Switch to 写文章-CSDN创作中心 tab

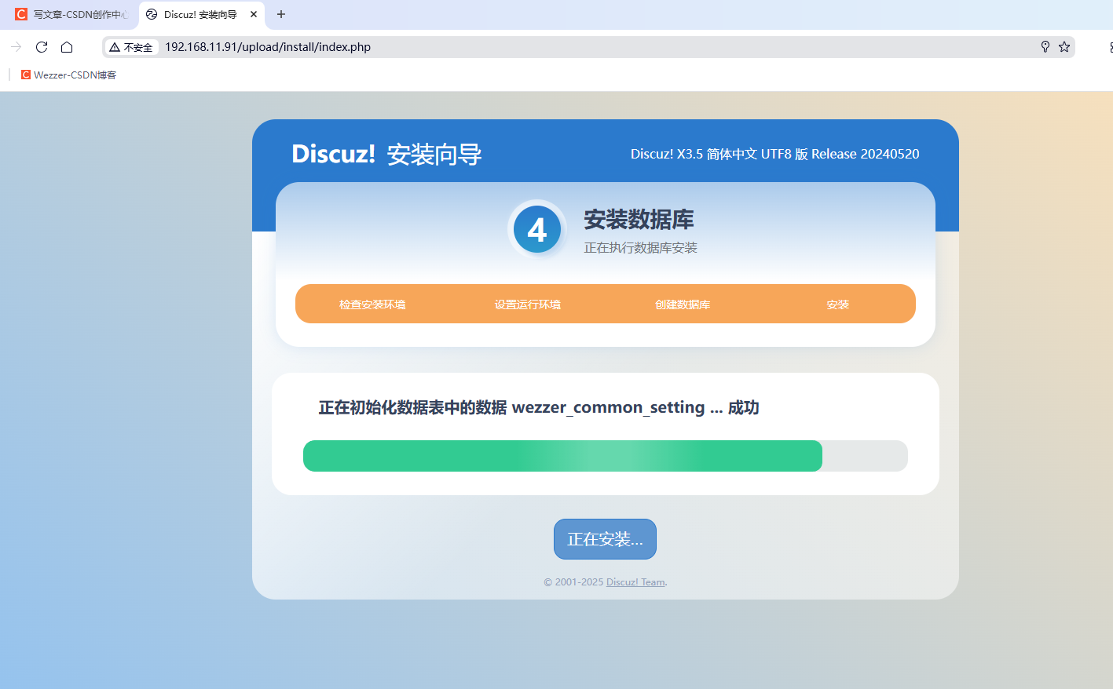[71, 14]
